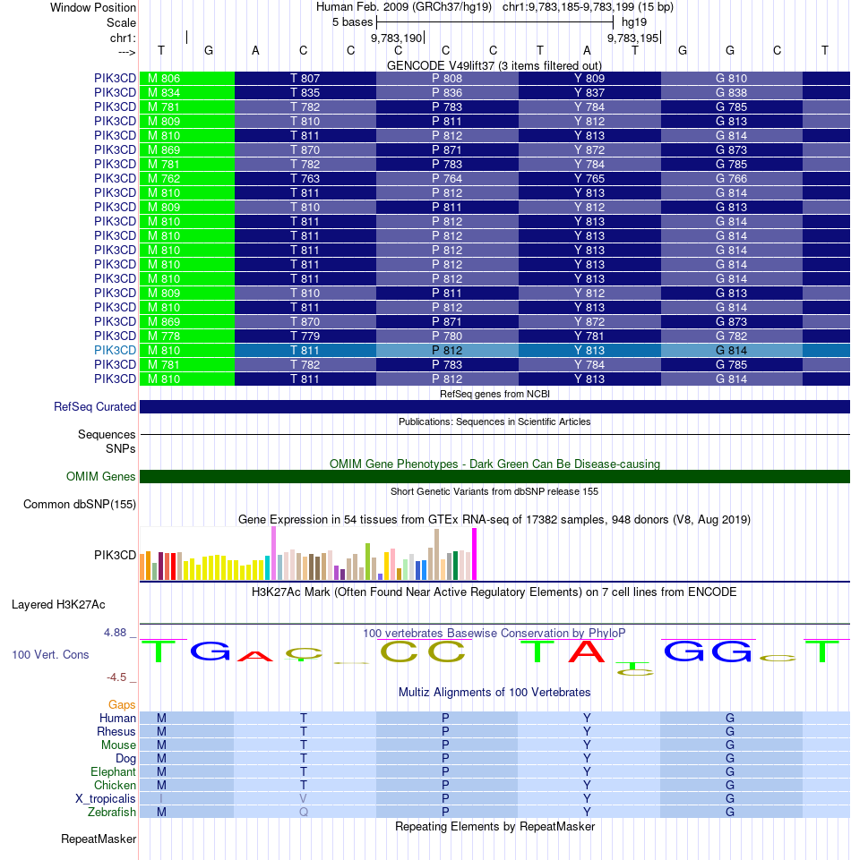The image size is (851, 860).
Task: Click the Rhesus alignment row label
Action: (116, 732)
